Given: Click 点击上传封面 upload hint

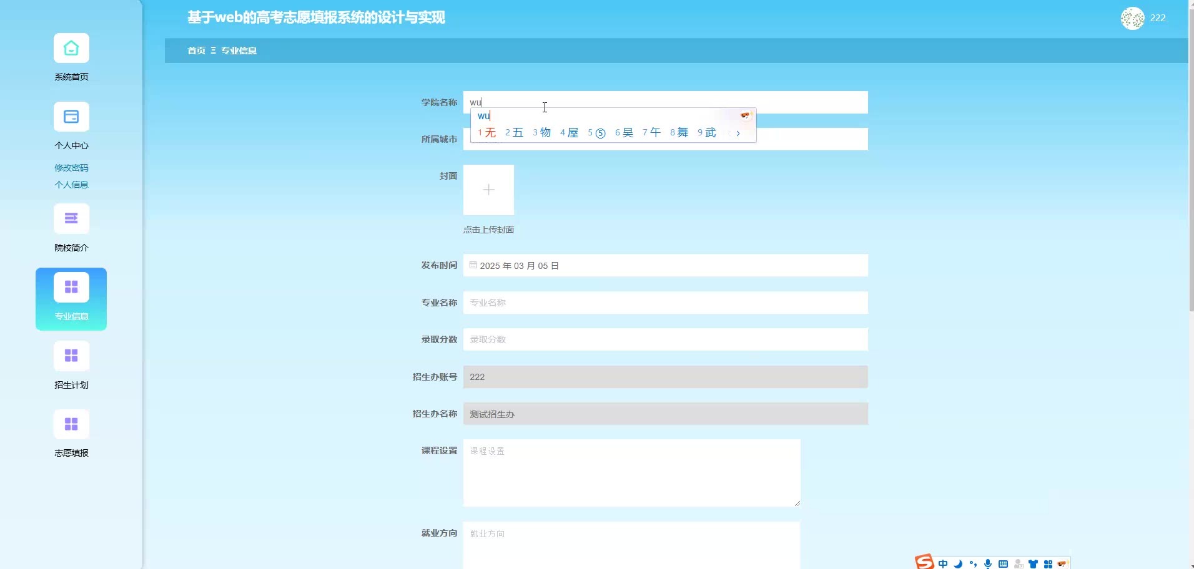Looking at the screenshot, I should click(x=488, y=230).
